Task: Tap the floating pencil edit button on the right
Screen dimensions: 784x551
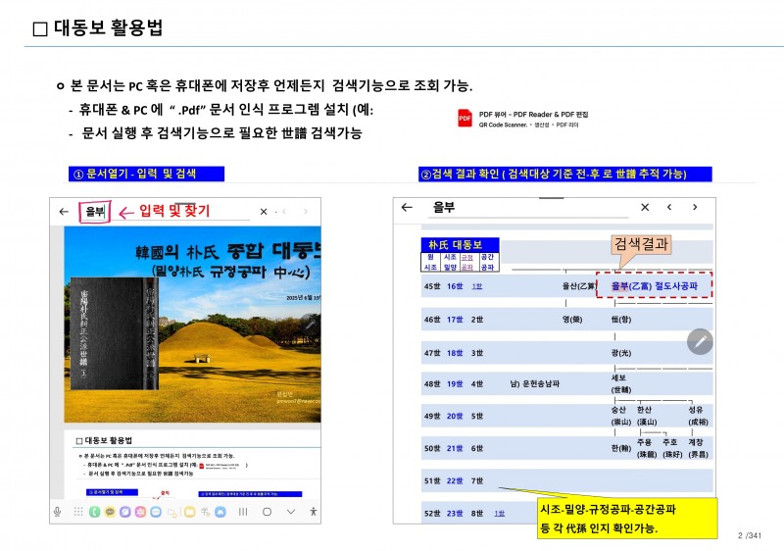Action: click(x=700, y=341)
